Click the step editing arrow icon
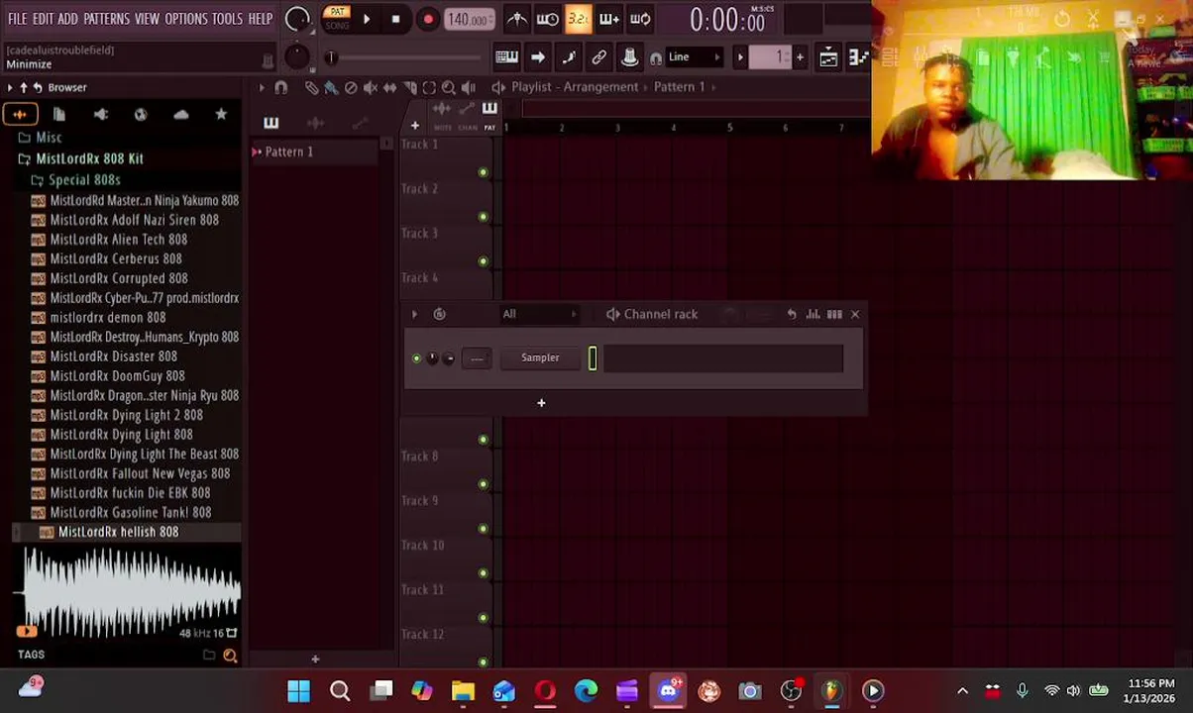 coord(537,57)
